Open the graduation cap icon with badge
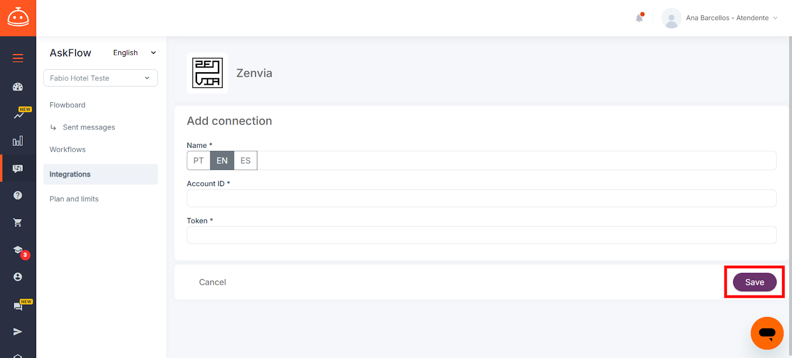 [19, 251]
